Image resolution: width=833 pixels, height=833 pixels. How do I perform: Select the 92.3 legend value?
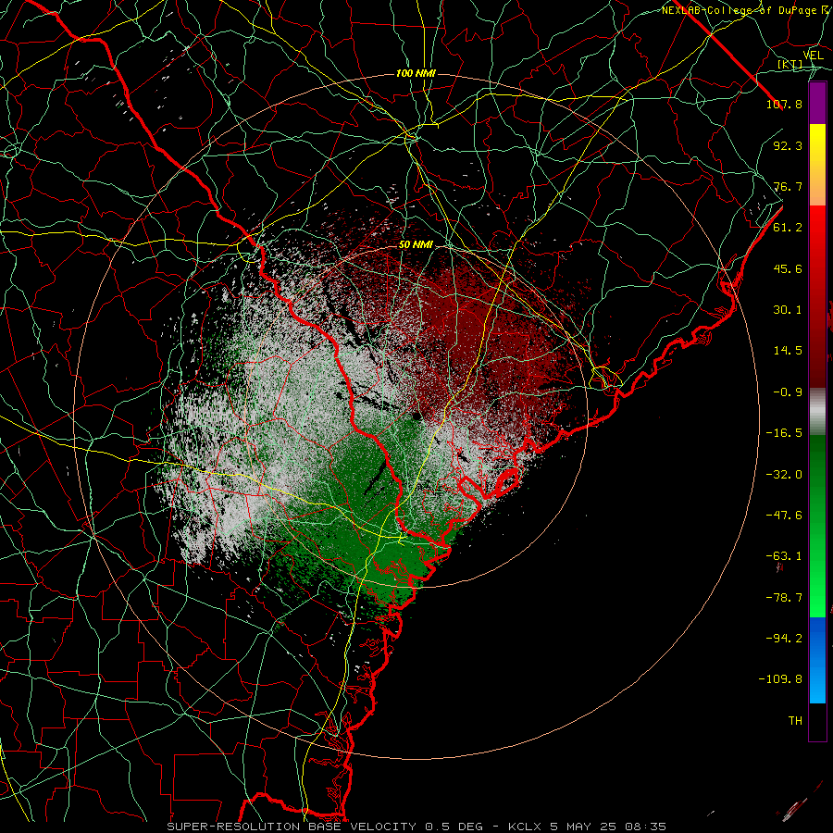coord(788,145)
